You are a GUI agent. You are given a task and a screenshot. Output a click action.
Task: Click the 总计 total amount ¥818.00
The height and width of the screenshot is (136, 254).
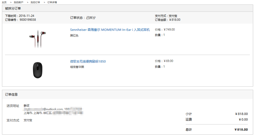[x=241, y=130]
